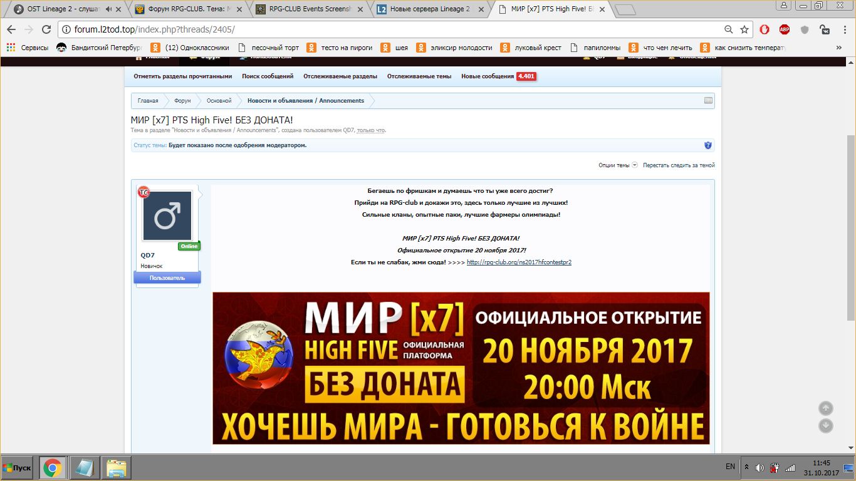Open the Пуск start button
This screenshot has width=856, height=481.
pyautogui.click(x=18, y=468)
